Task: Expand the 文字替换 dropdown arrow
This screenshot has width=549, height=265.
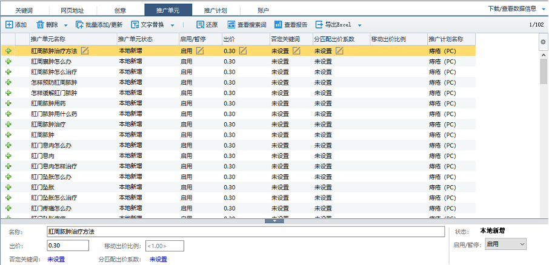Action: pos(172,25)
